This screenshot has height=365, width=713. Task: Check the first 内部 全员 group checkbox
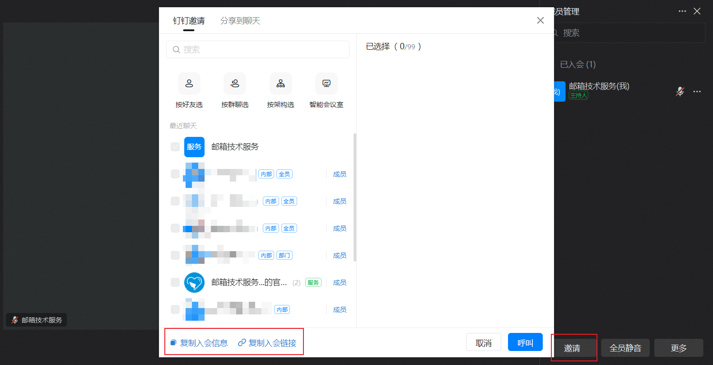tap(175, 174)
